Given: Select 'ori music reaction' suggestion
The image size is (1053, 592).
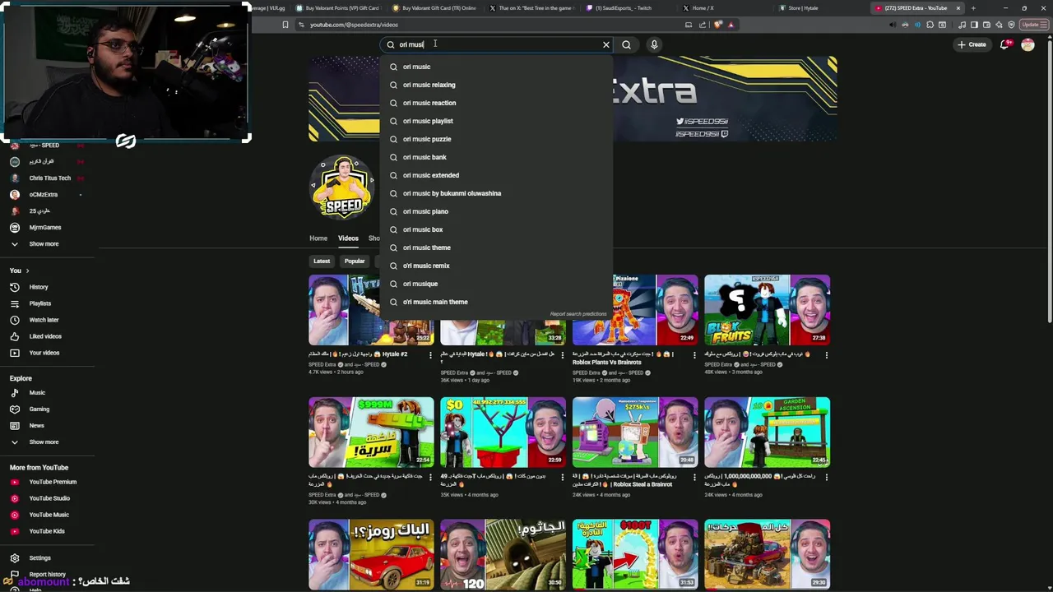Looking at the screenshot, I should [x=496, y=103].
